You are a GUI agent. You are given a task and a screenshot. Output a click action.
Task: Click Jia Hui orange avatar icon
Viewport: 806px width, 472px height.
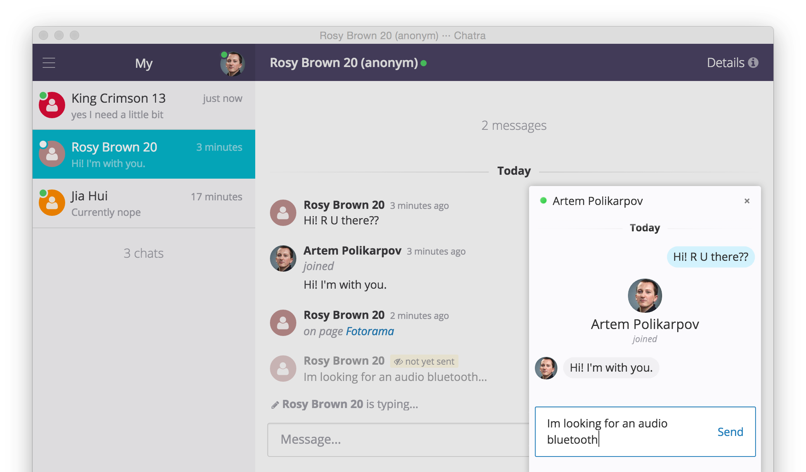click(x=52, y=203)
